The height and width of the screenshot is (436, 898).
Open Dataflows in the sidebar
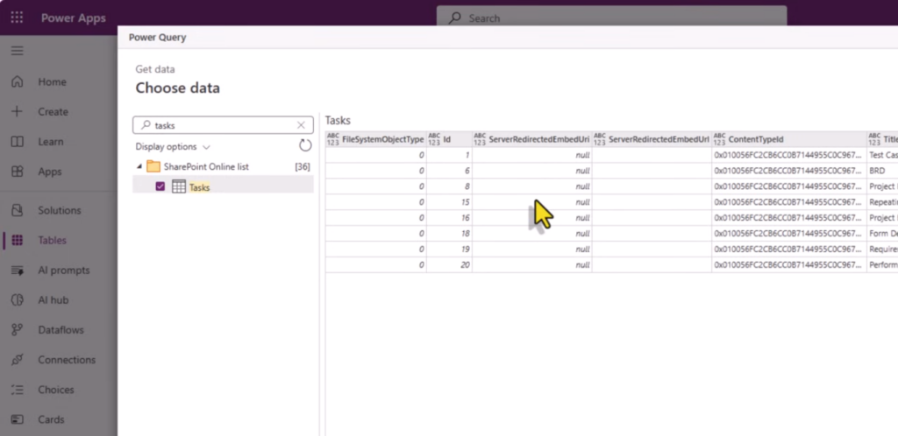point(61,330)
